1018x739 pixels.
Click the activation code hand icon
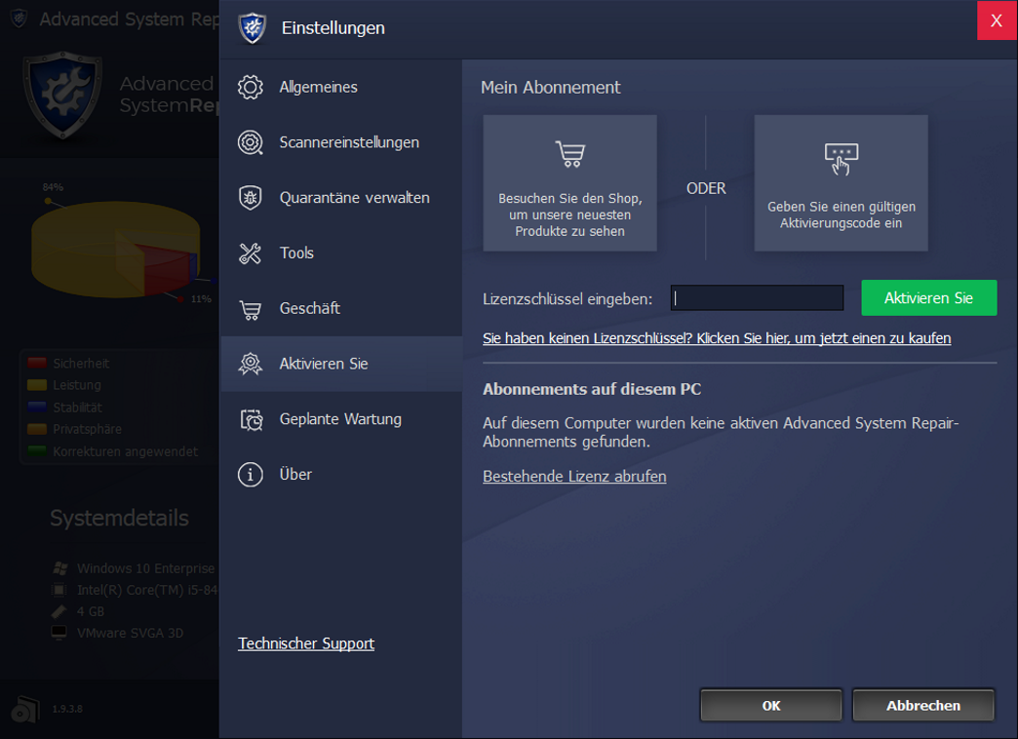tap(842, 159)
